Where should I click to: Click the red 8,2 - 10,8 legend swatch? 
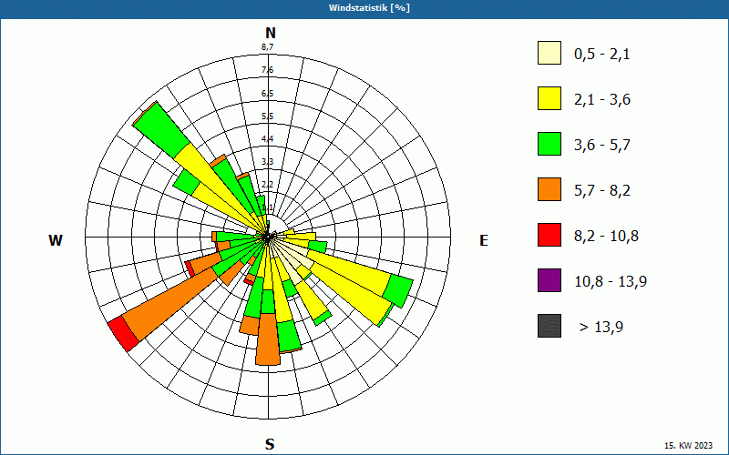[x=549, y=235]
